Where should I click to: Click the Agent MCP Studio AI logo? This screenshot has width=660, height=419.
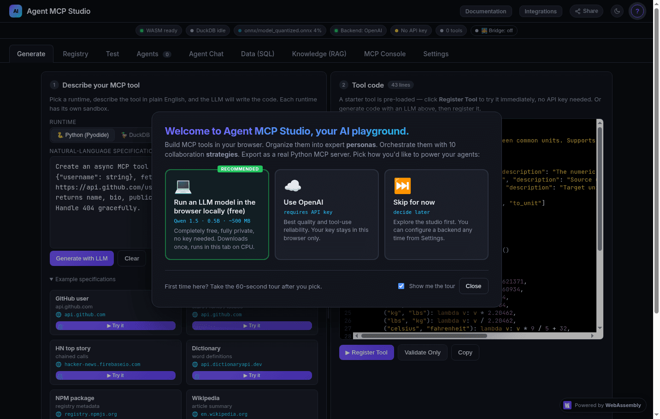(16, 11)
